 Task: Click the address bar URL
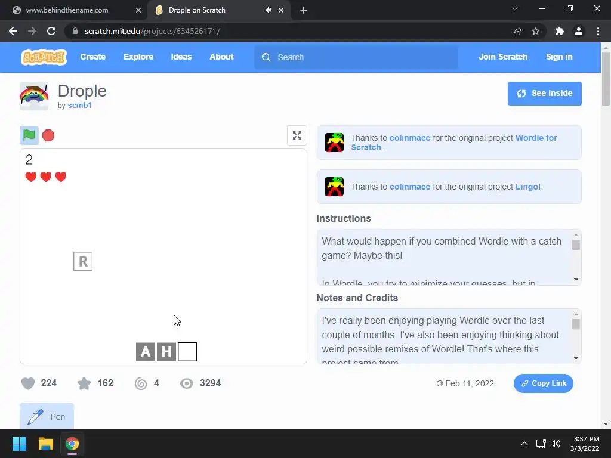pyautogui.click(x=152, y=31)
